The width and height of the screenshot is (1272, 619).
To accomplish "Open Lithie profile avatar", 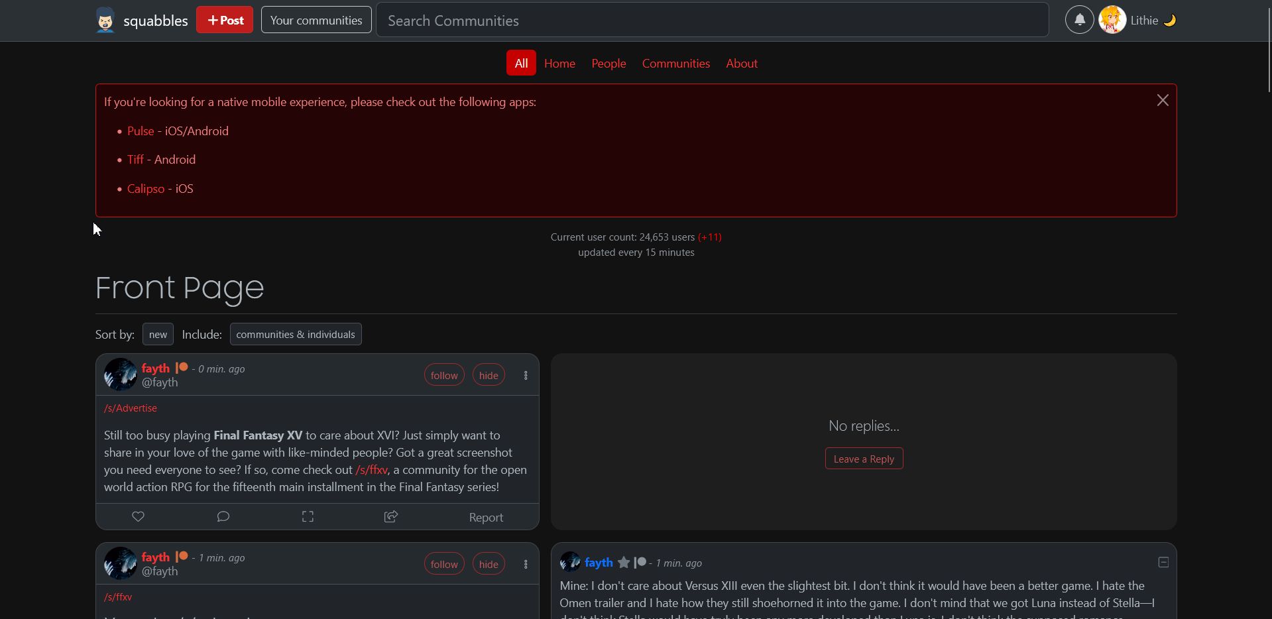I will tap(1112, 20).
